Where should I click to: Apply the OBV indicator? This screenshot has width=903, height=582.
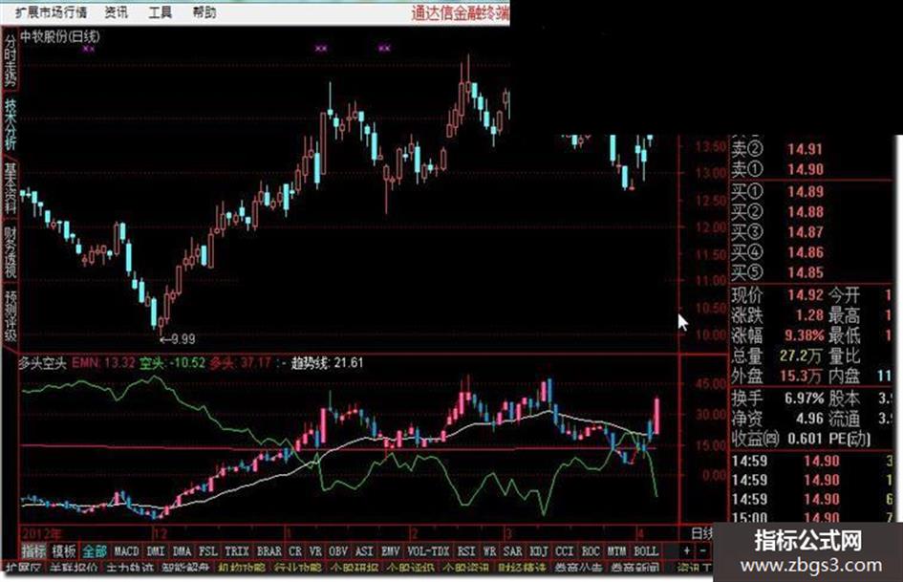pos(338,551)
